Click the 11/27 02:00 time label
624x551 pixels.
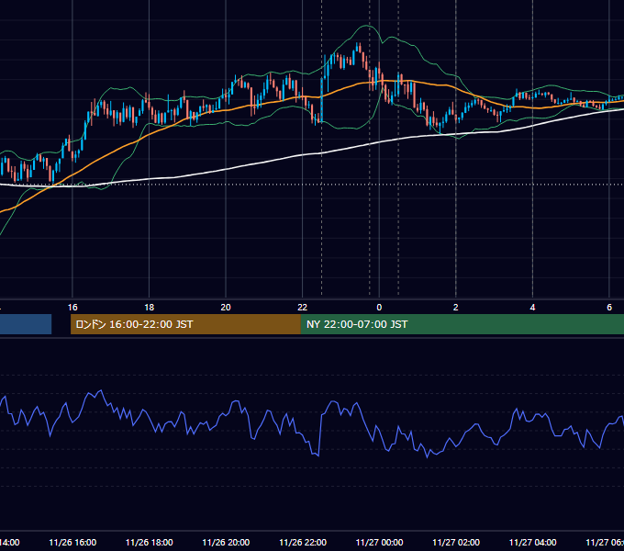[456, 543]
